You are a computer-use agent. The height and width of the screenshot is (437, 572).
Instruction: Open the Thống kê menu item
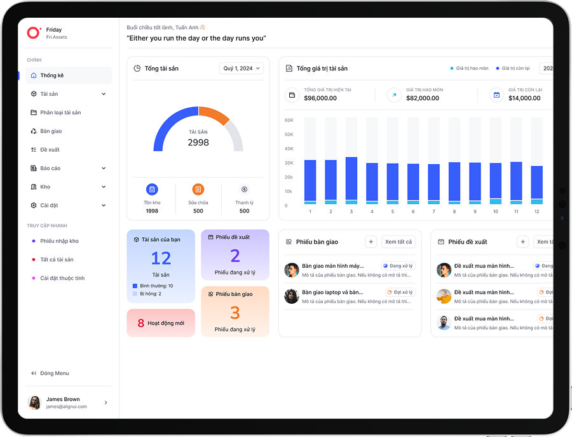pyautogui.click(x=69, y=75)
